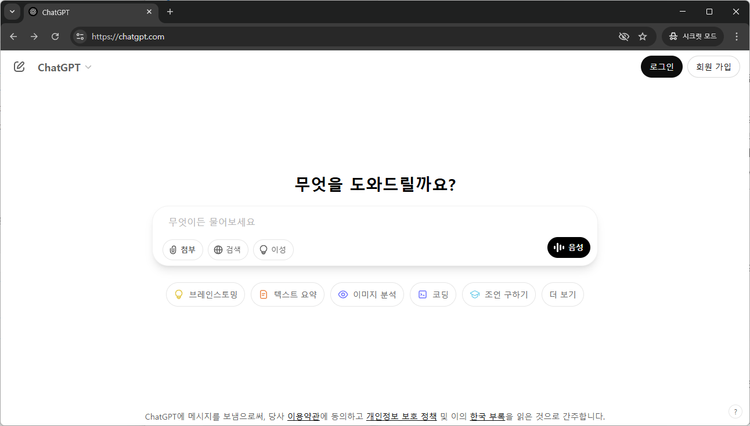Close the ChatGPT tab
Viewport: 750px width, 426px height.
tap(149, 12)
